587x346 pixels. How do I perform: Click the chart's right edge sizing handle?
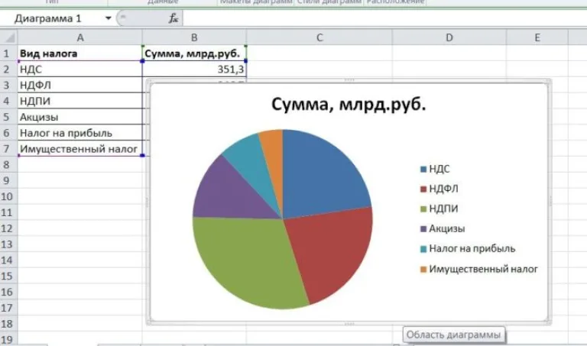[550, 202]
